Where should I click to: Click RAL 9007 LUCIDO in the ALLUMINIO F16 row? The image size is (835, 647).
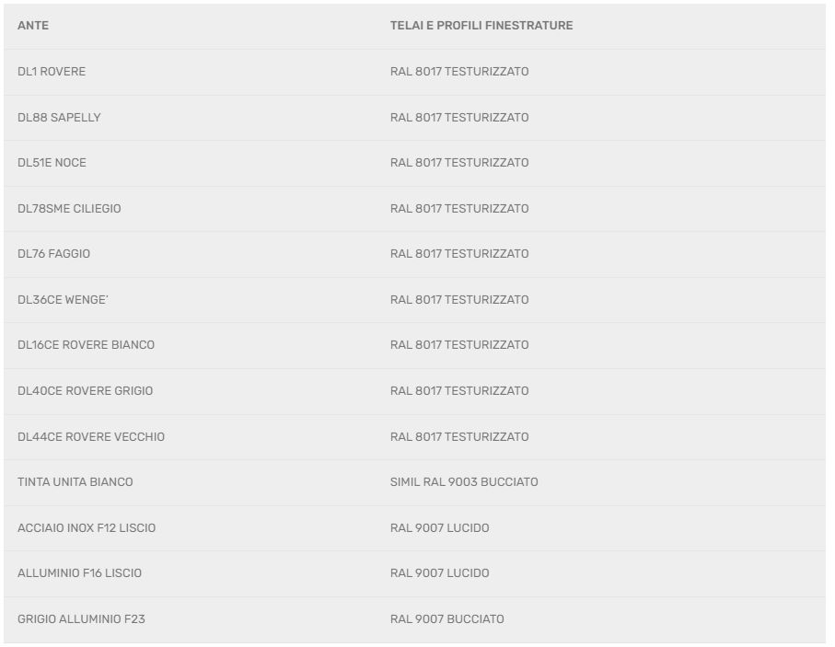click(439, 573)
